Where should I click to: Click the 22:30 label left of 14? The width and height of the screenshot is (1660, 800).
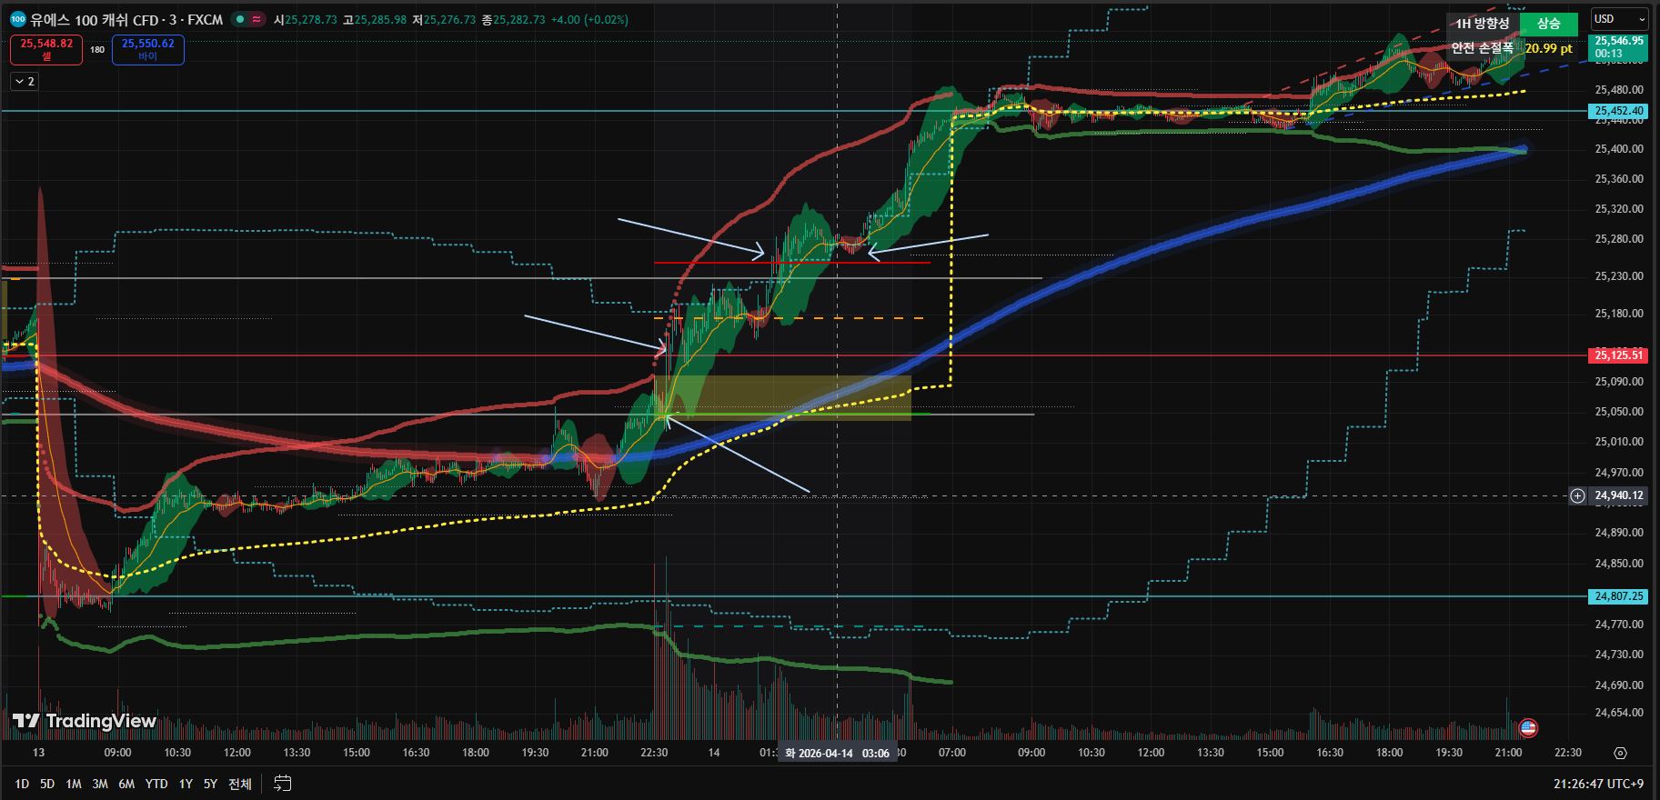654,753
